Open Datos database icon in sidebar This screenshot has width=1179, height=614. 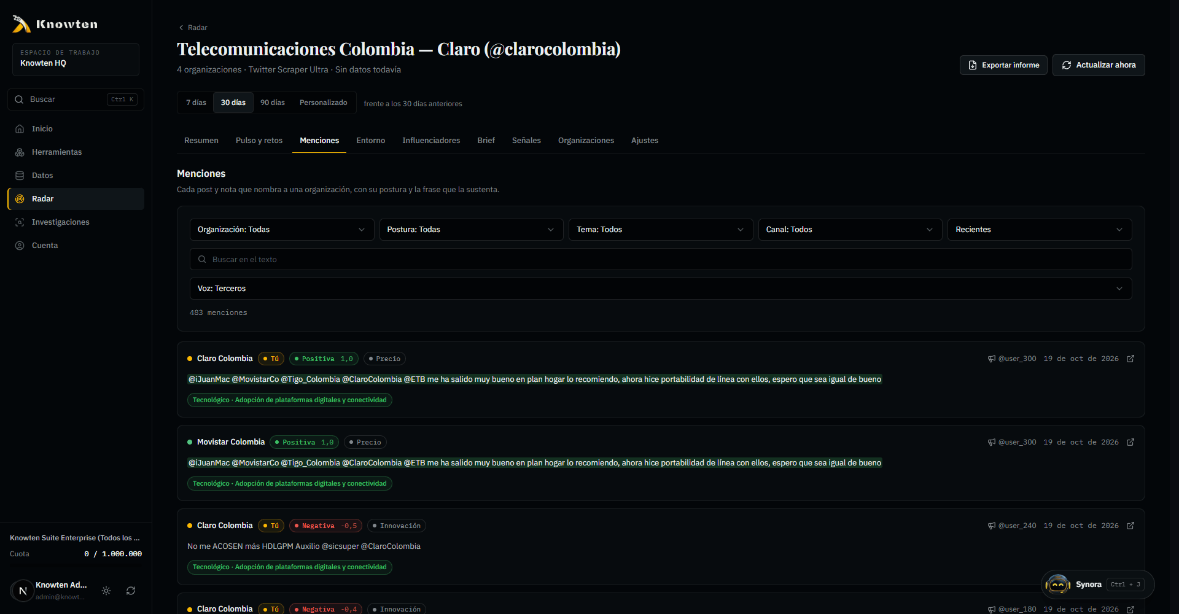click(20, 176)
